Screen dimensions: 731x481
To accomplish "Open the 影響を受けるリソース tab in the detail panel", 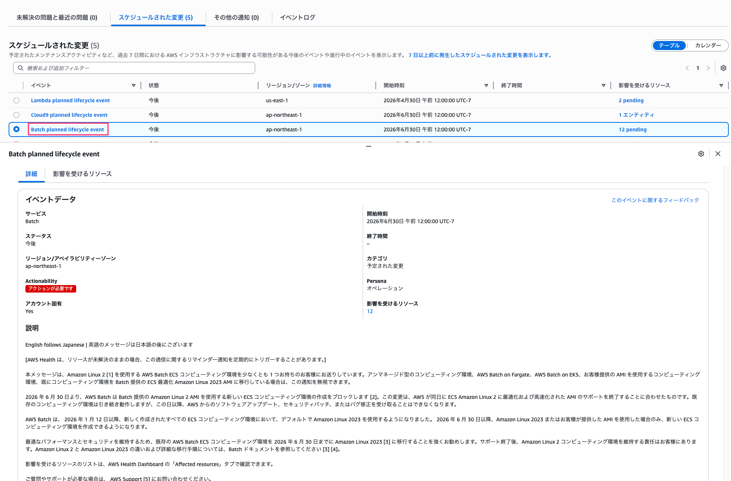I will click(83, 174).
